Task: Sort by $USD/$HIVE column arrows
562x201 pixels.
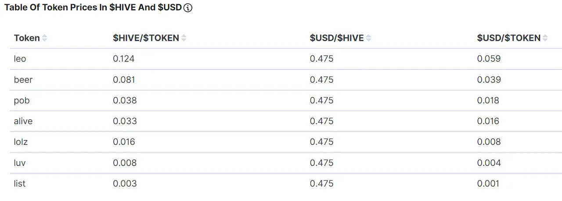Action: pyautogui.click(x=368, y=38)
